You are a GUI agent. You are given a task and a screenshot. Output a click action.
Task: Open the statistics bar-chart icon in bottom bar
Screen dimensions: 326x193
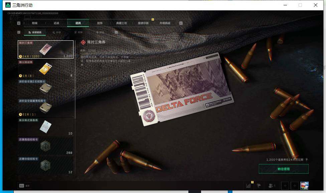(248, 186)
